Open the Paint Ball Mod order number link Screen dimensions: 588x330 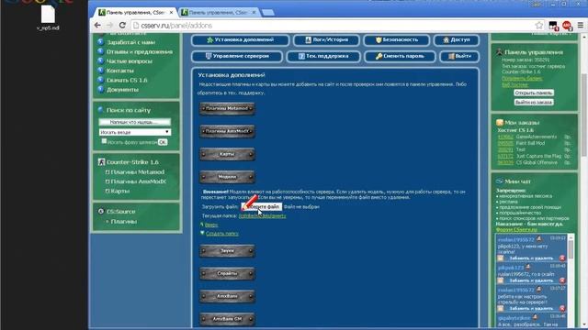(x=505, y=143)
